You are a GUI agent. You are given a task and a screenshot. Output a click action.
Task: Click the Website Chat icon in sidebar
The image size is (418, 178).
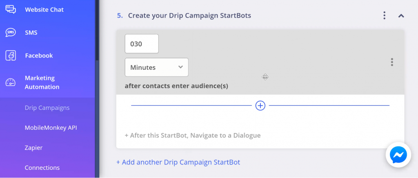pos(11,9)
